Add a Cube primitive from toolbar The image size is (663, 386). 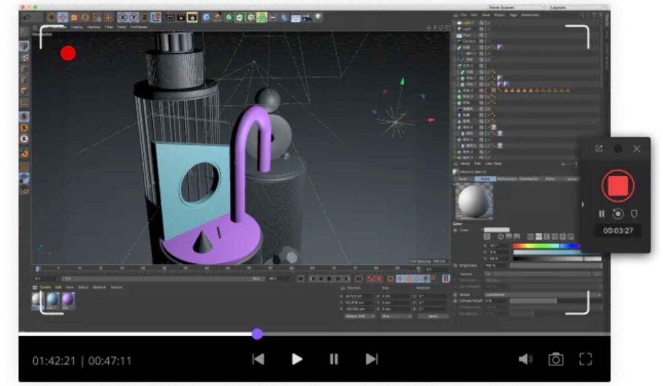(207, 17)
